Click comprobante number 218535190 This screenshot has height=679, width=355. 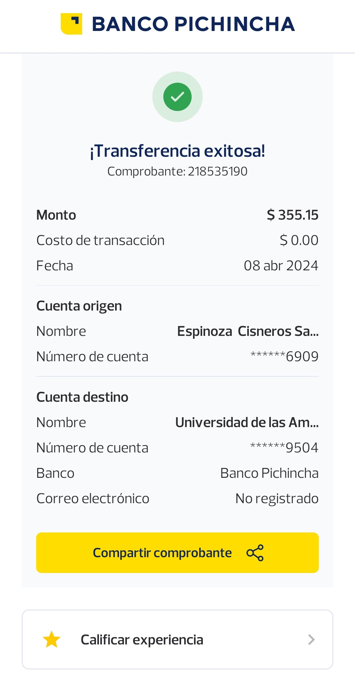click(x=218, y=172)
